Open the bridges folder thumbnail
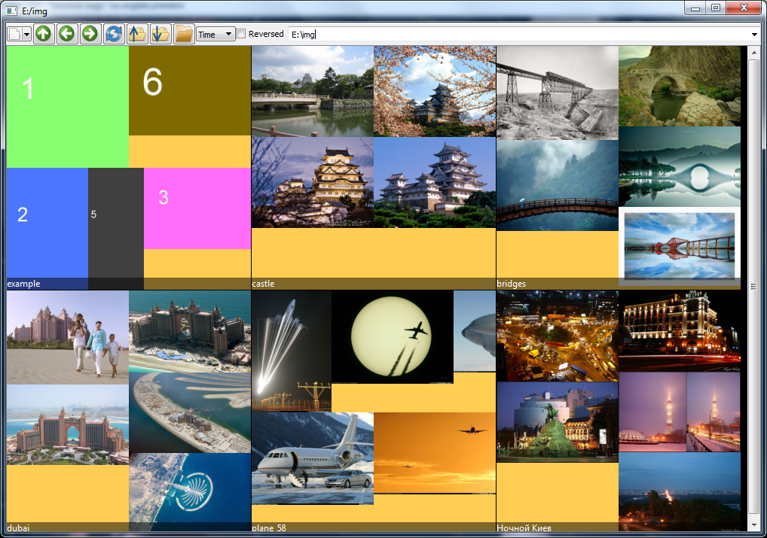Viewport: 767px width, 538px height. click(x=618, y=166)
